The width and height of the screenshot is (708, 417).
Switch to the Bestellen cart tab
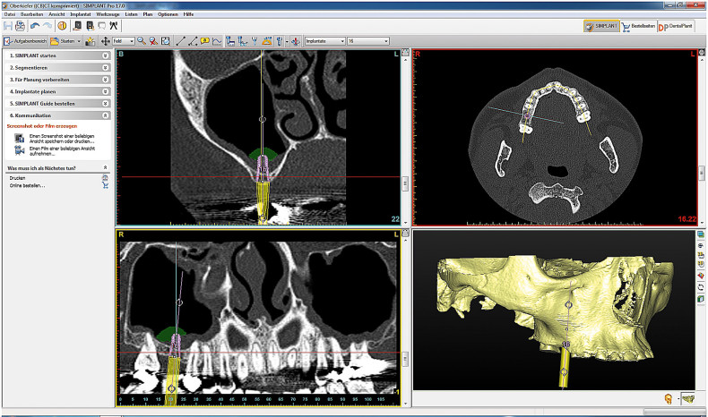click(638, 26)
